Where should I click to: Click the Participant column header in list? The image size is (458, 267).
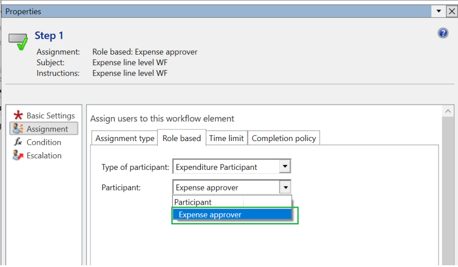click(x=193, y=202)
